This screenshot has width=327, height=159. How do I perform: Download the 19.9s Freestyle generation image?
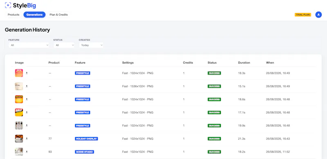click(x=27, y=126)
